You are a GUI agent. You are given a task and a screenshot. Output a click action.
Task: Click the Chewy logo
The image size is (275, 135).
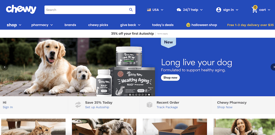[21, 9]
